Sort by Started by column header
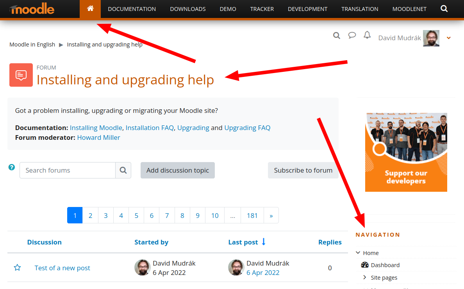The image size is (464, 289). pos(151,242)
